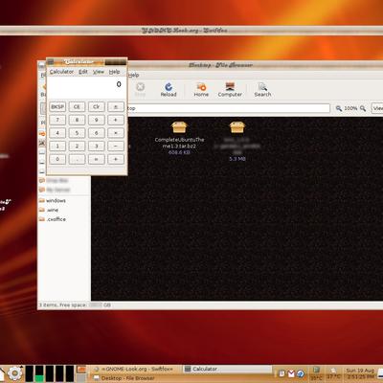
Task: Click the BKSP calculator key
Action: pos(57,107)
